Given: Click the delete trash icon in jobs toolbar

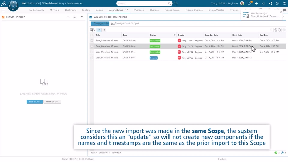Looking at the screenshot, I should [271, 30].
